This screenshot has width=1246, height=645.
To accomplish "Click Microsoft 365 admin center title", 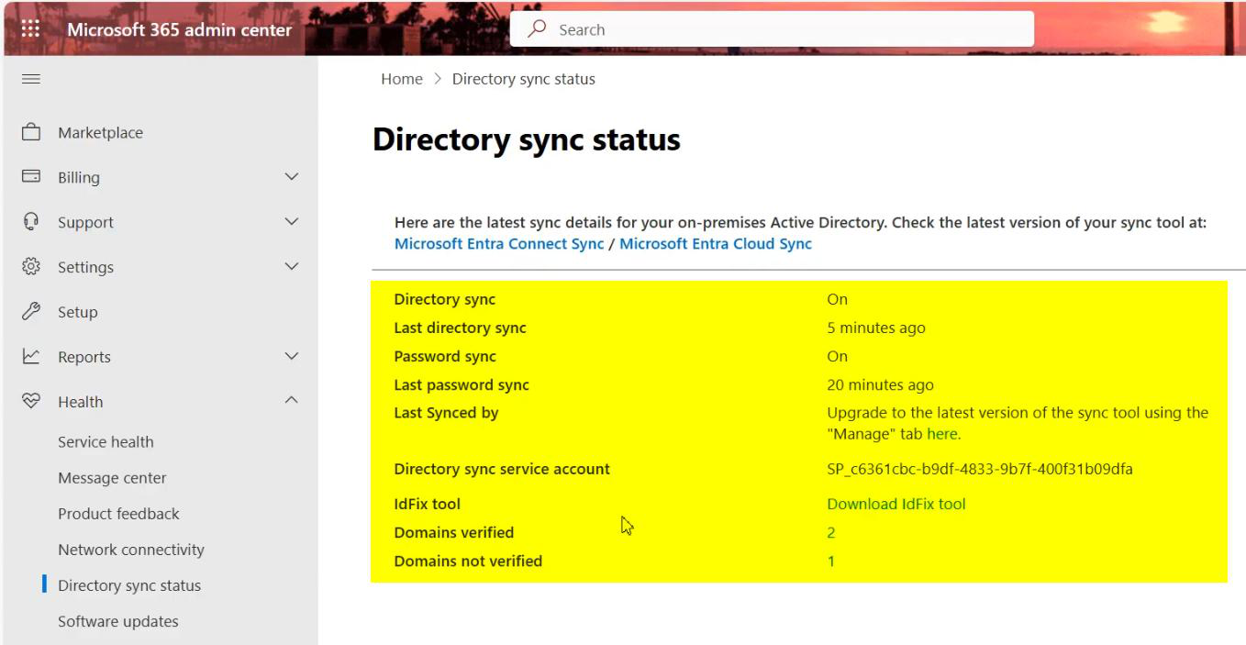I will coord(180,29).
